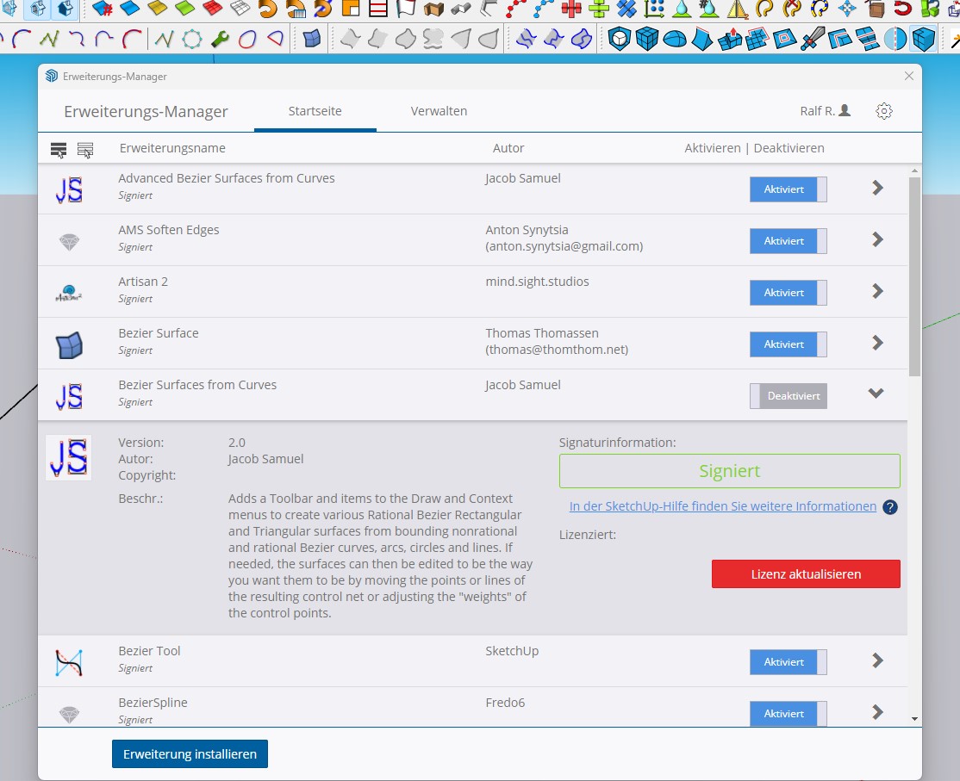Toggle off the Artisan 2 extension
The height and width of the screenshot is (781, 960).
[788, 293]
